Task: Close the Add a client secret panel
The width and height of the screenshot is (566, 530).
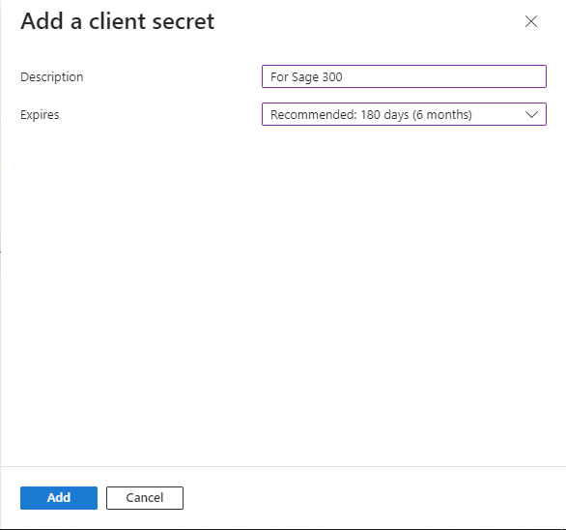Action: pyautogui.click(x=531, y=21)
